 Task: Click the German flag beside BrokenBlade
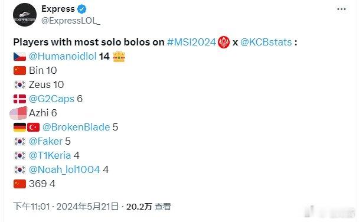[19, 128]
